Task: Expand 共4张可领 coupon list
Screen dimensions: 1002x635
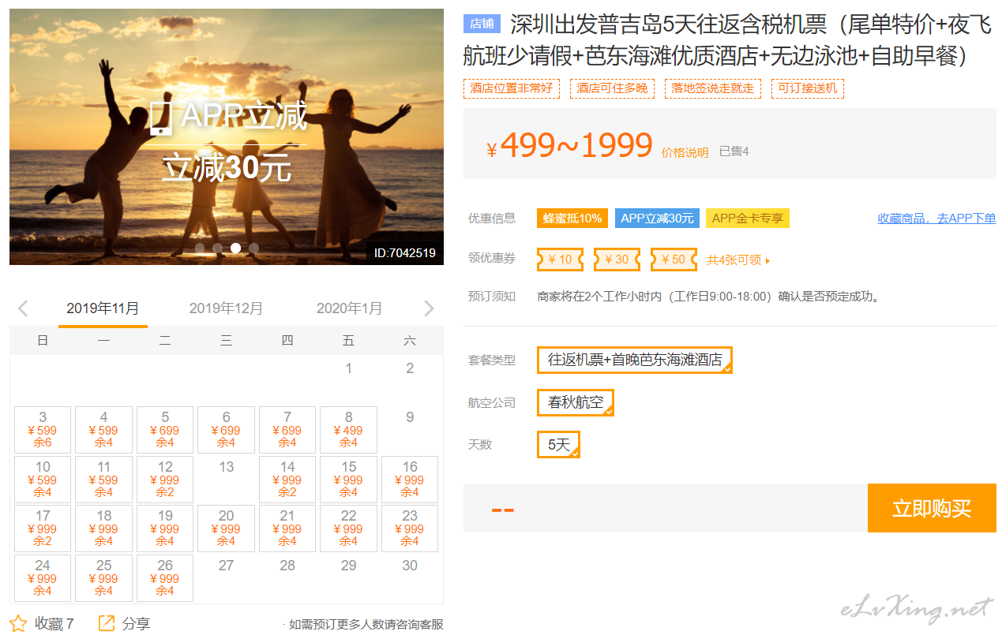Action: pos(738,260)
